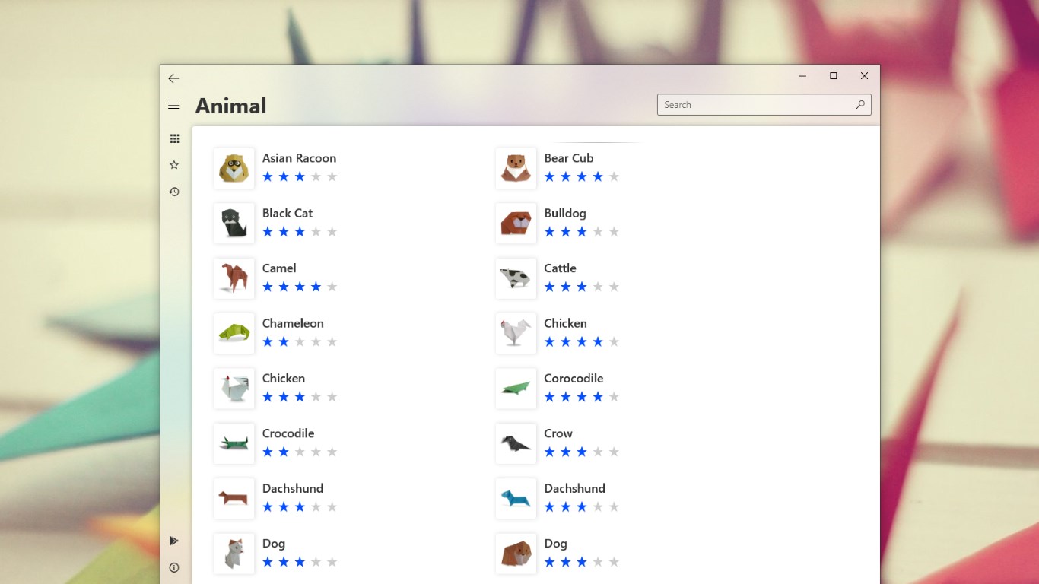Click the back arrow icon
This screenshot has height=584, width=1039.
click(174, 78)
